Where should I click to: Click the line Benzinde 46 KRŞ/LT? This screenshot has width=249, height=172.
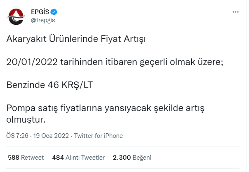[x=50, y=86]
